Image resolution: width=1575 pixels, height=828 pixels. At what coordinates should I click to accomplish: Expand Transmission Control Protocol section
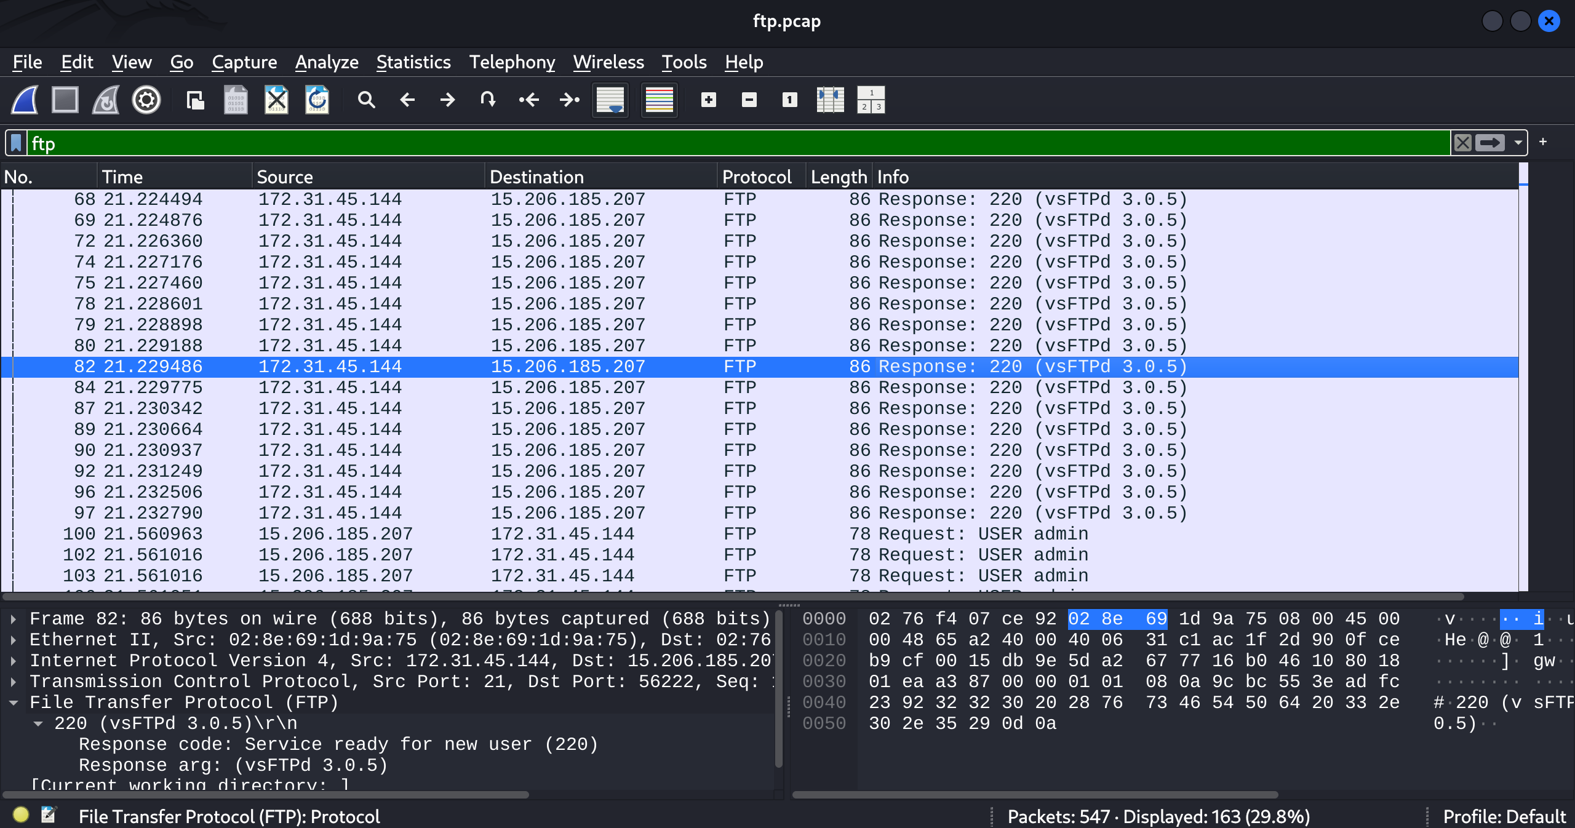pos(14,682)
